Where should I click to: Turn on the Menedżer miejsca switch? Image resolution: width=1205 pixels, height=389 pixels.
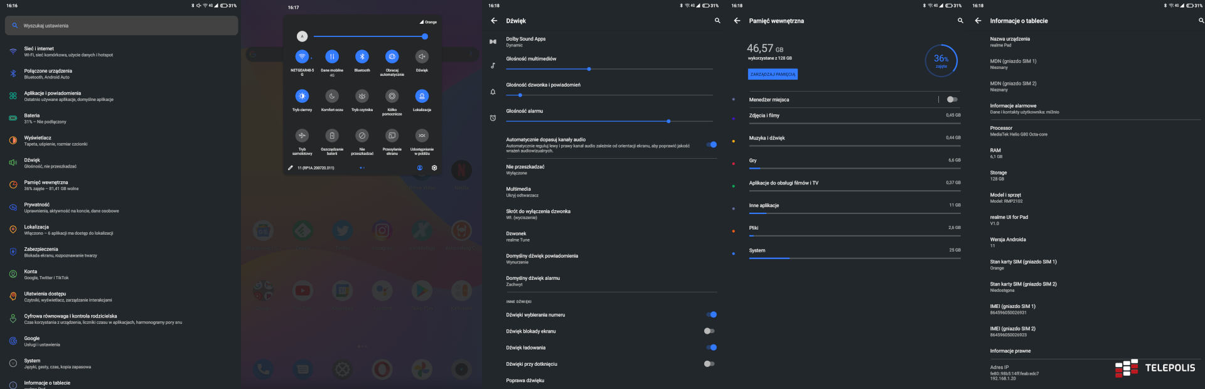tap(952, 99)
